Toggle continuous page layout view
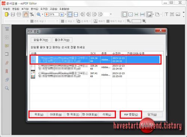Screen dimensions: 187x137 (137, 15)
